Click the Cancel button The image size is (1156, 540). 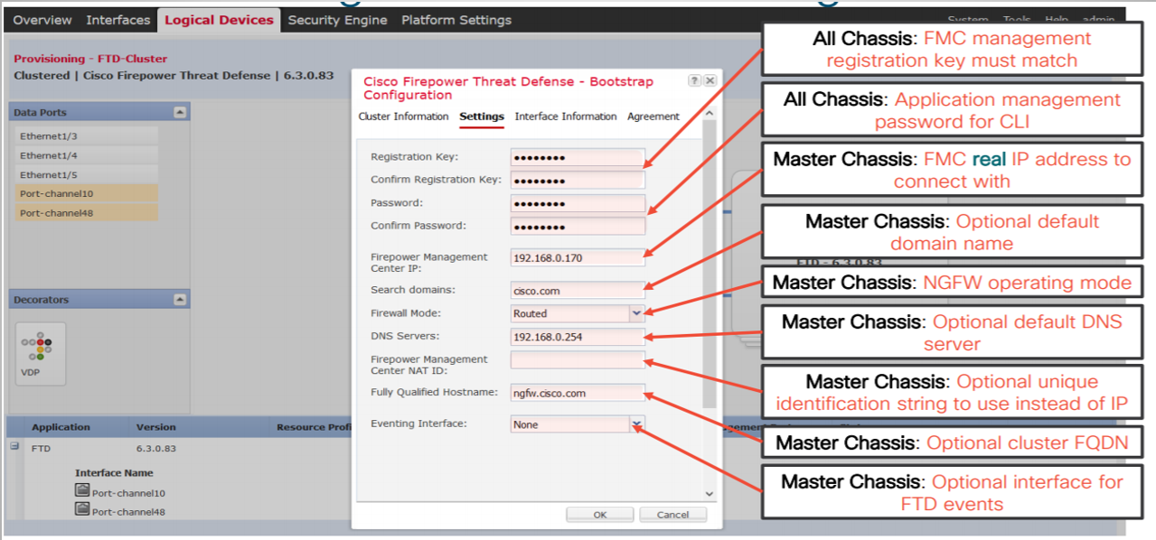[x=672, y=515]
